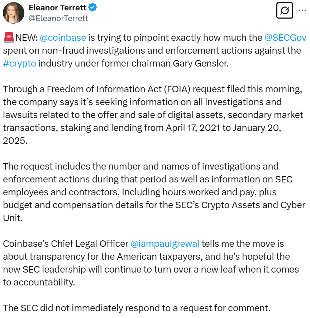
Task: Open Eleanor Terrett's profile picture
Action: coord(14,13)
